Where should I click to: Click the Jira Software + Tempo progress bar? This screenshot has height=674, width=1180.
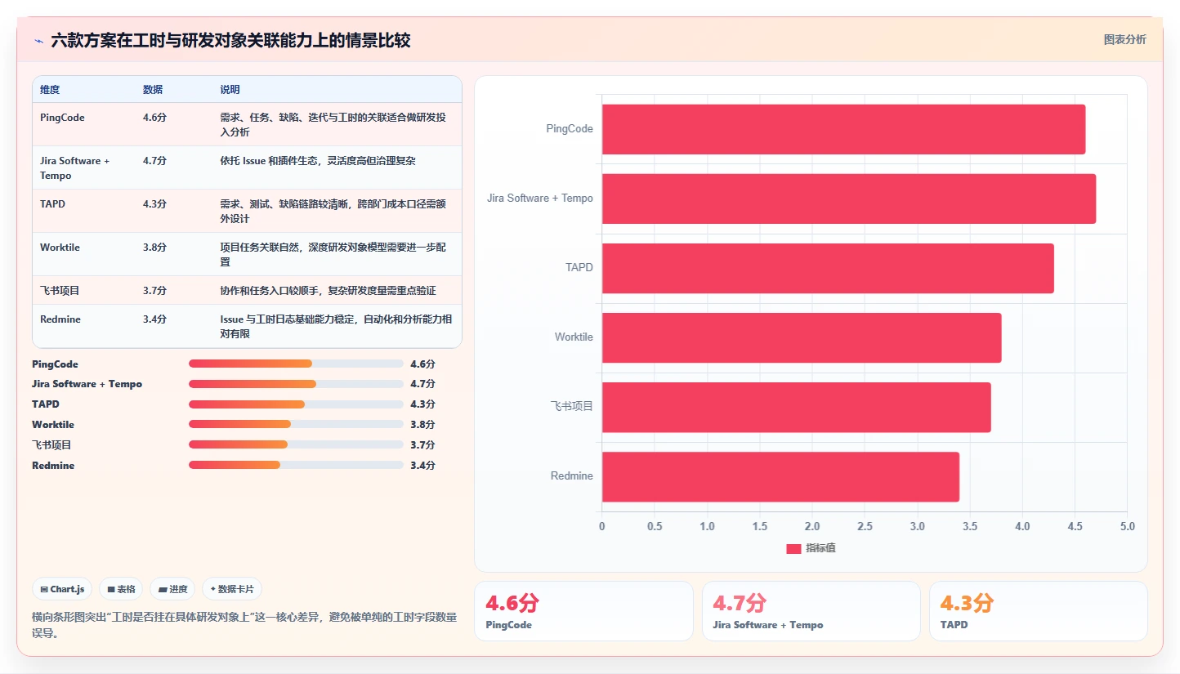click(x=296, y=384)
